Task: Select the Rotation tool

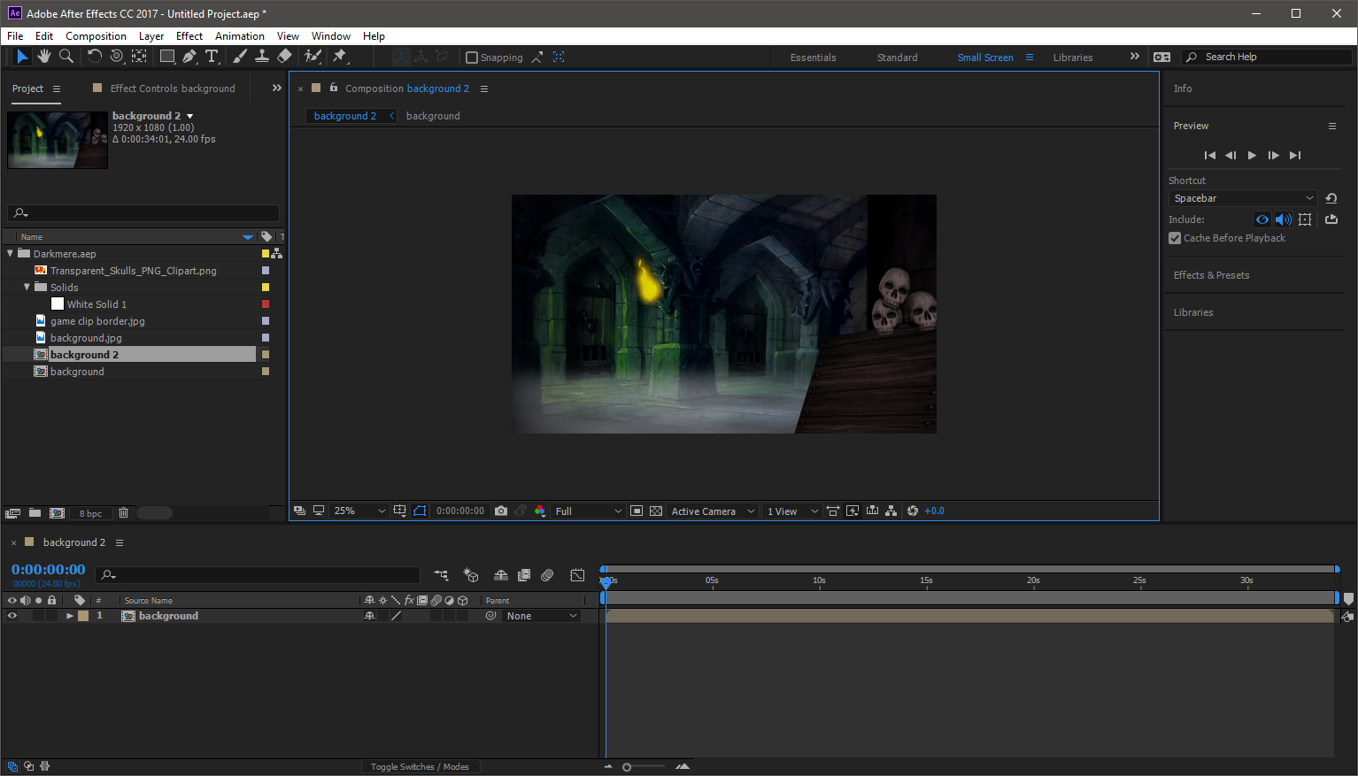Action: click(94, 57)
